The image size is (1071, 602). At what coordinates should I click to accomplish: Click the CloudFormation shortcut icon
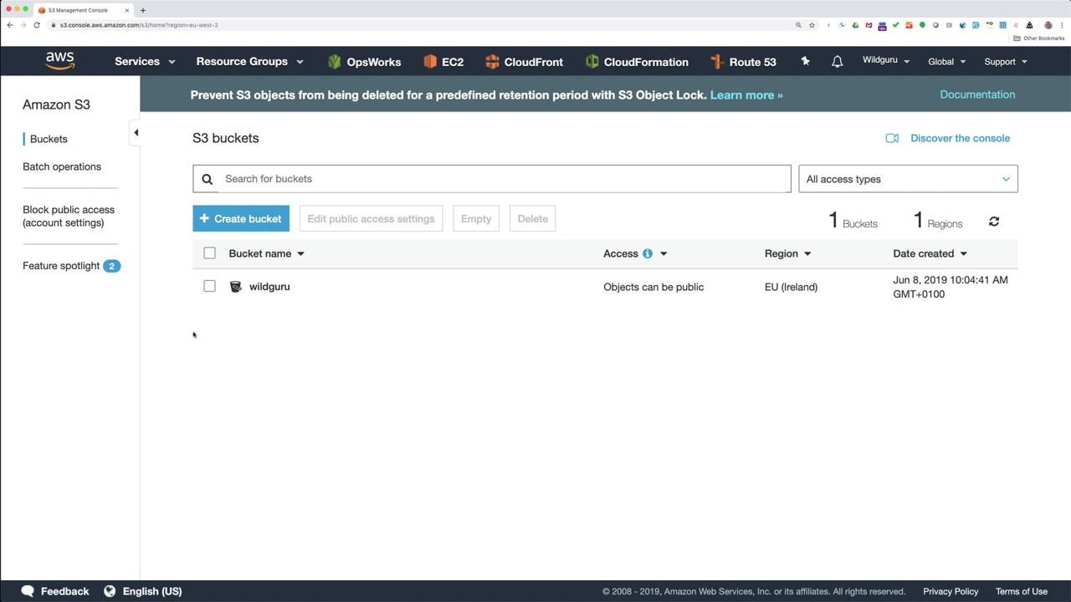point(592,62)
